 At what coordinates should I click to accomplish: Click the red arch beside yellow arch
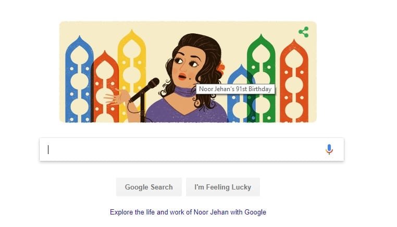pyautogui.click(x=105, y=87)
